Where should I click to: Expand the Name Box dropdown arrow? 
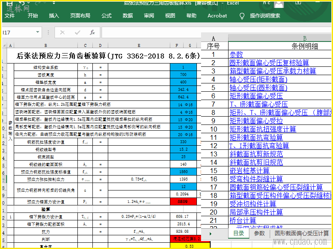coord(37,32)
